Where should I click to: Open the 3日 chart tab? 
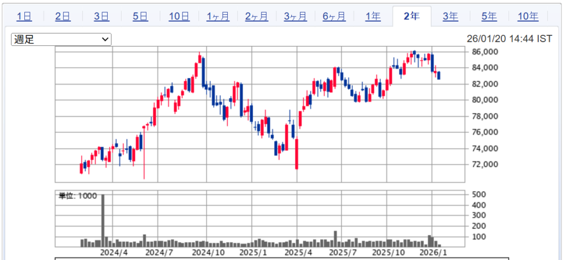(x=101, y=17)
